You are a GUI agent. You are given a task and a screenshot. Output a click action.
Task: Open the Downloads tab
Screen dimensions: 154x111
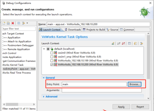click(x=73, y=30)
